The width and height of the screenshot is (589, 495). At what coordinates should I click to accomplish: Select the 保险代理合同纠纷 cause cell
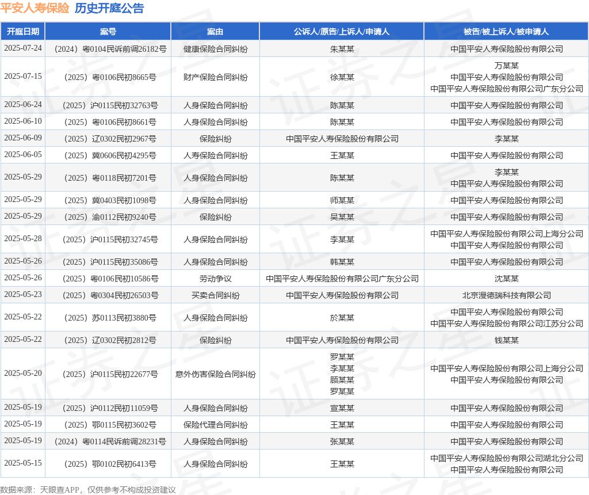pyautogui.click(x=215, y=425)
